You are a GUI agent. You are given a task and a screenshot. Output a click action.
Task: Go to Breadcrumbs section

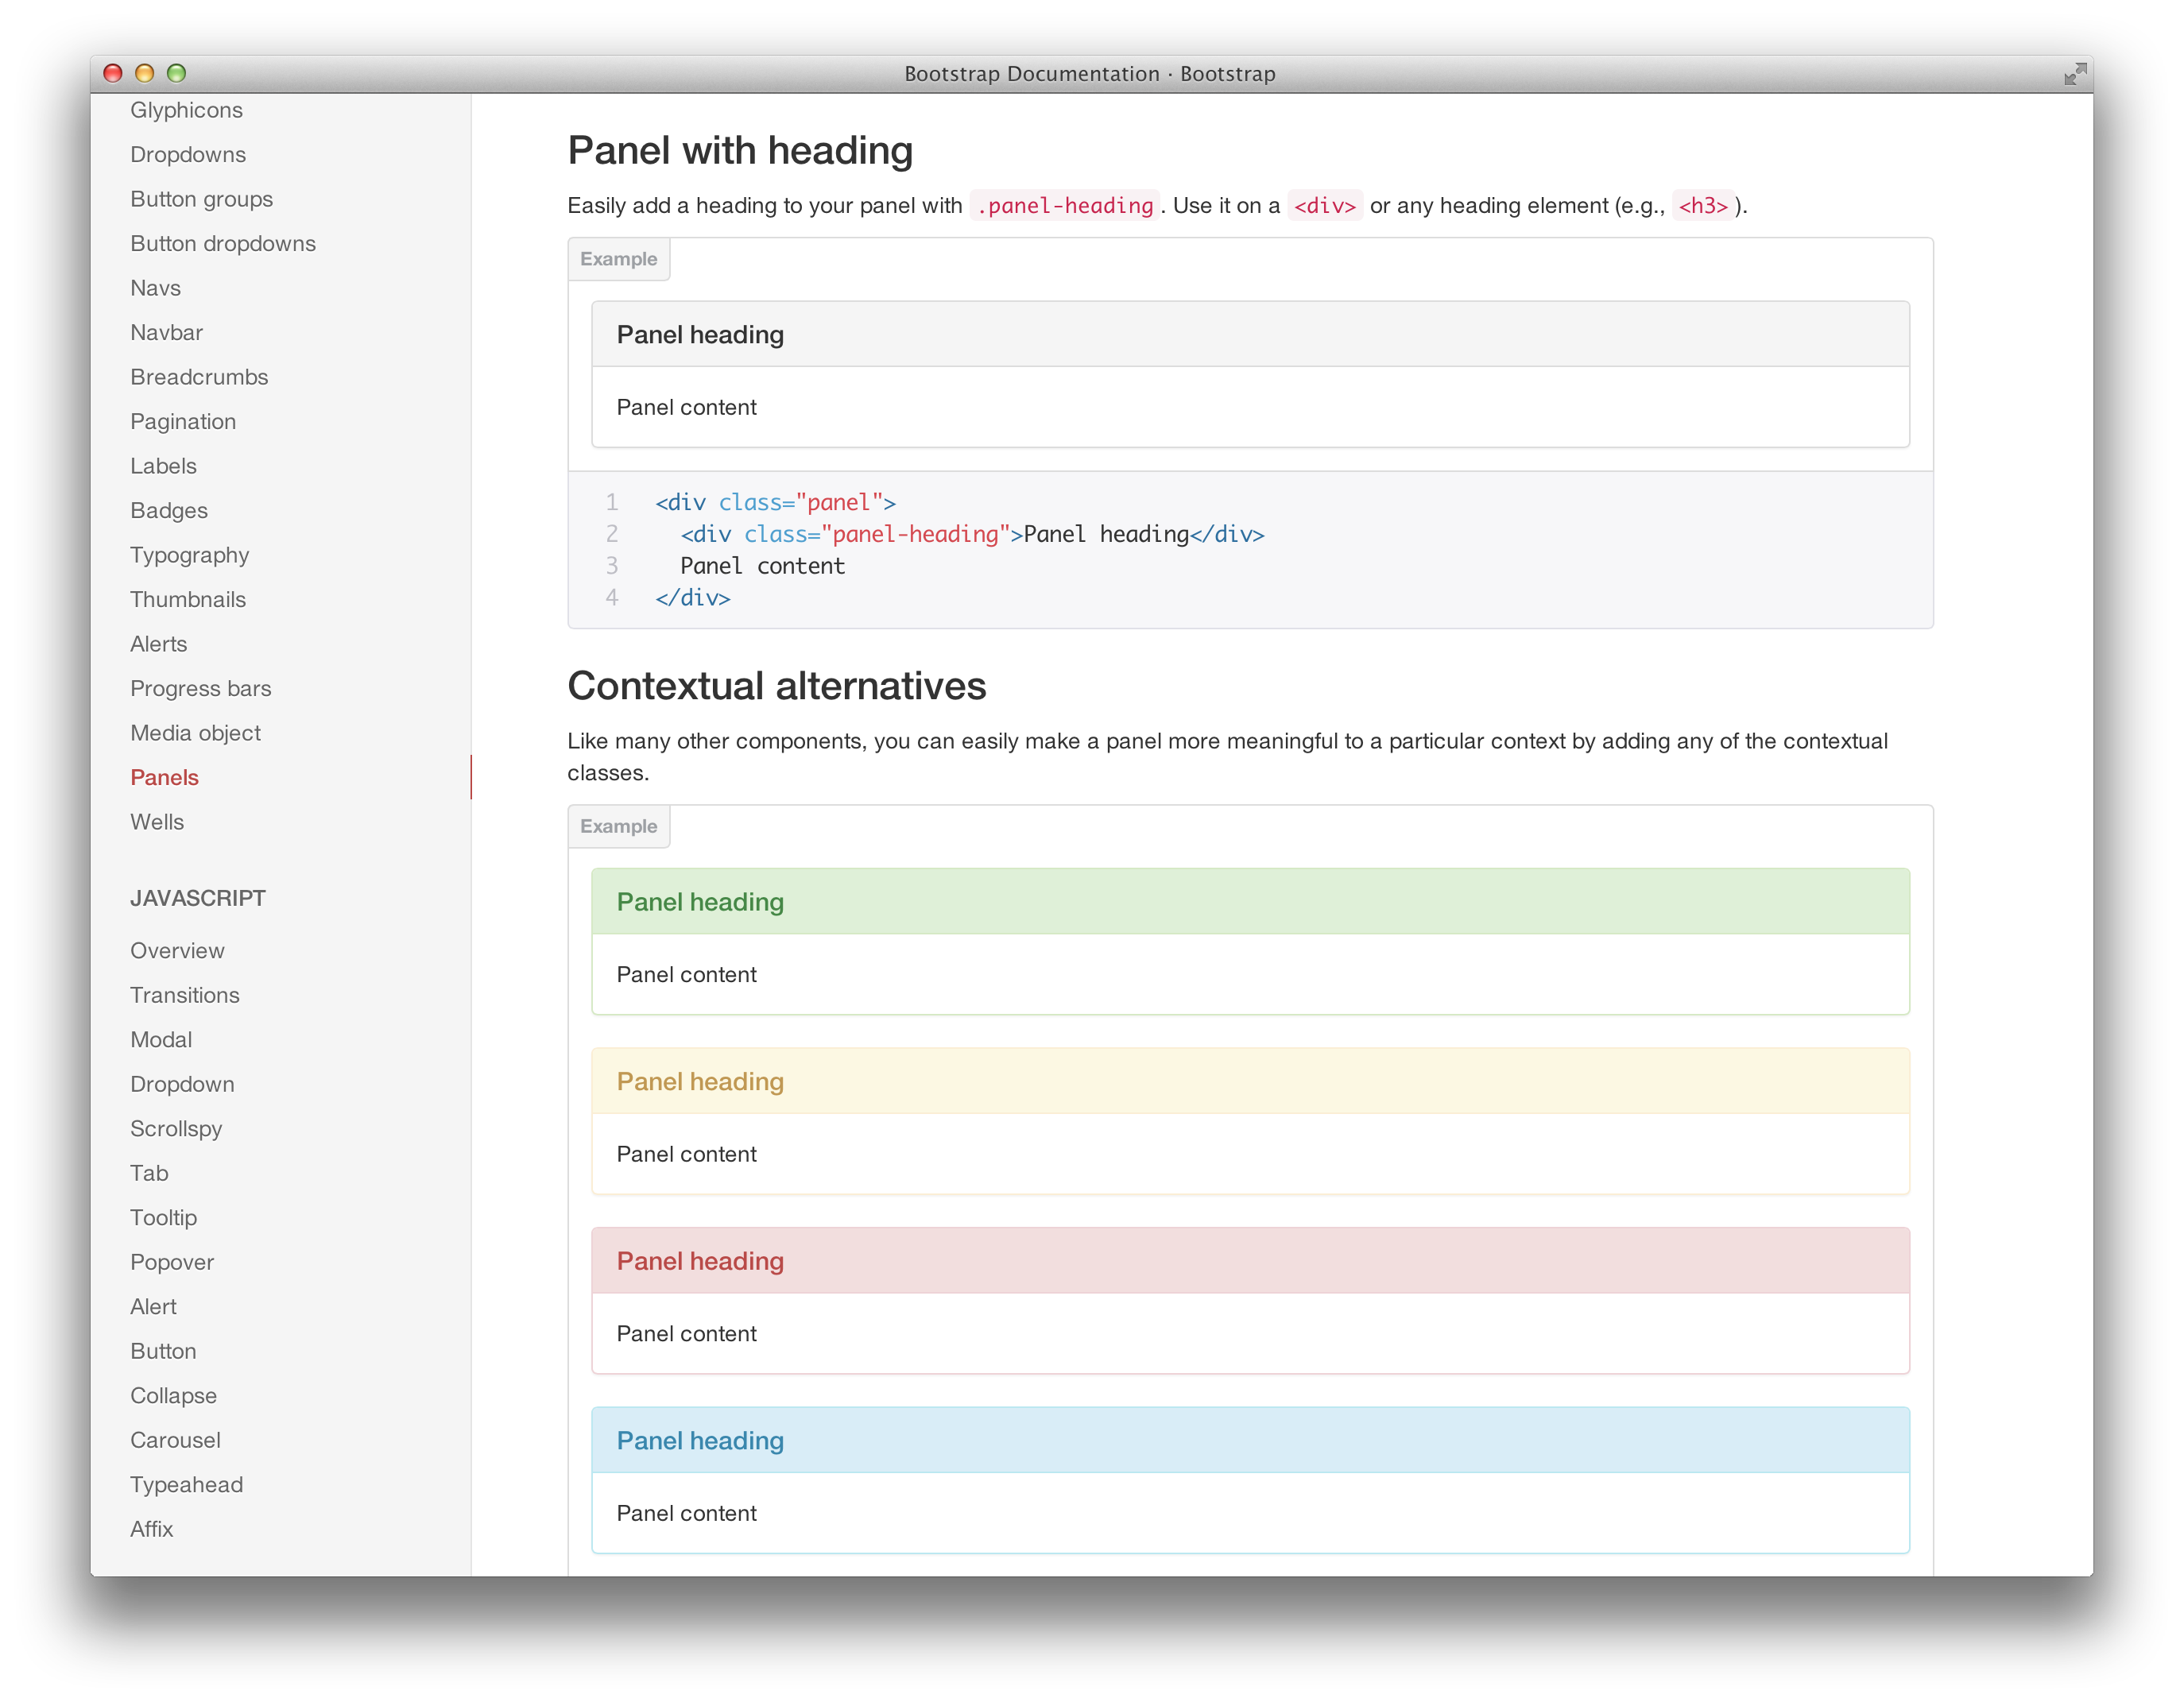pyautogui.click(x=199, y=377)
